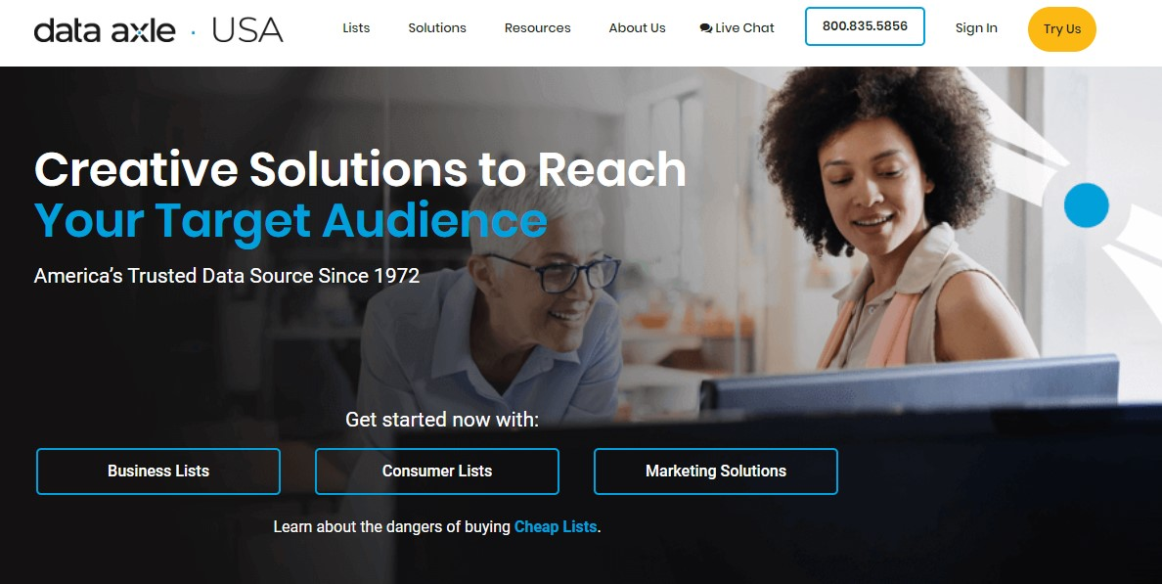Click the data axle logo

(105, 30)
